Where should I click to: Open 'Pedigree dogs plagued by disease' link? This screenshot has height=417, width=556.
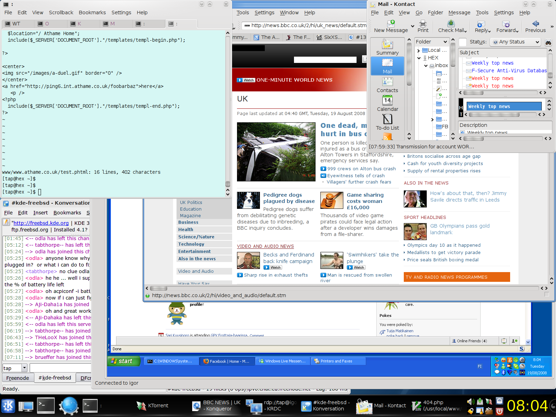(x=289, y=198)
